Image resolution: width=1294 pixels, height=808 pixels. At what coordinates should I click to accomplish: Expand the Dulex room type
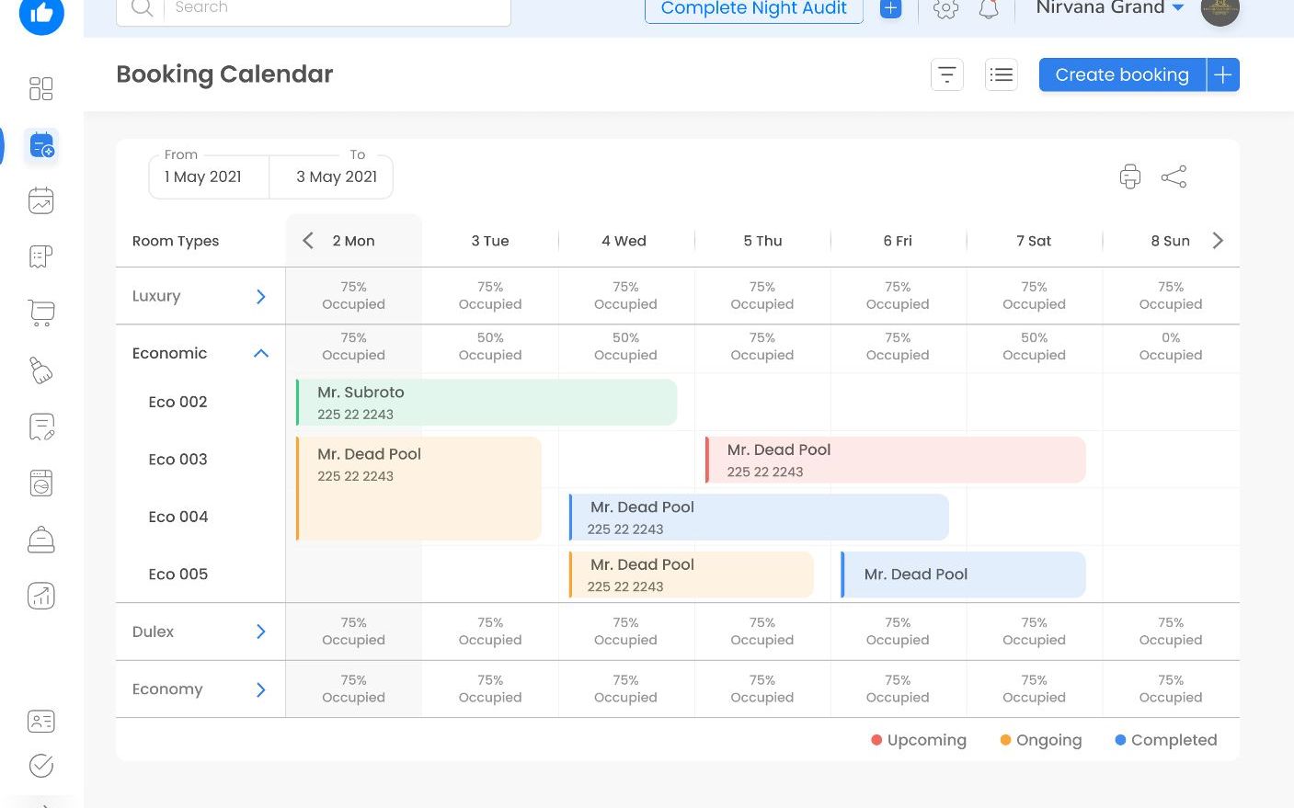coord(261,632)
